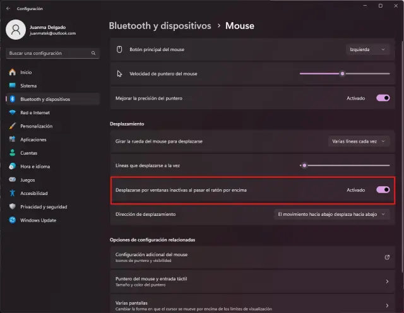Image resolution: width=404 pixels, height=313 pixels.
Task: Click the user profile avatar icon
Action: click(x=16, y=28)
